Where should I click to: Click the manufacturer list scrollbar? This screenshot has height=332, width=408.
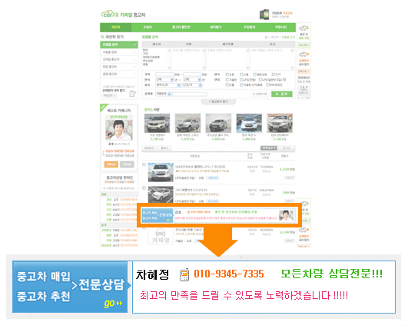[x=169, y=59]
